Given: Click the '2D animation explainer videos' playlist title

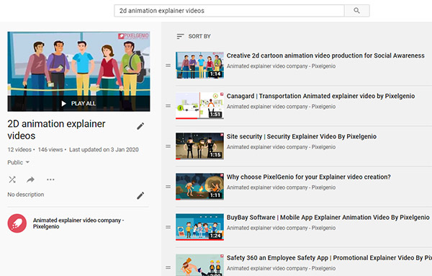Looking at the screenshot, I should (x=56, y=130).
